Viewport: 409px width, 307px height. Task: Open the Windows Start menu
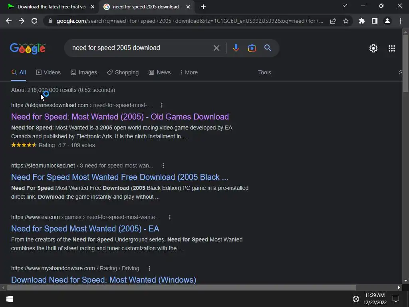coord(10,299)
